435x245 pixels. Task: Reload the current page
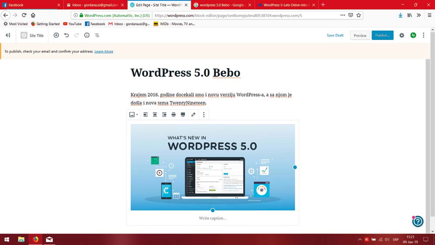click(24, 15)
